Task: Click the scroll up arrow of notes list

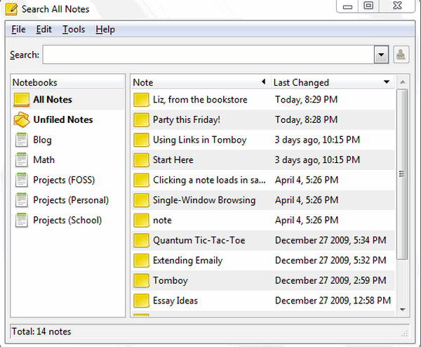Action: 403,82
